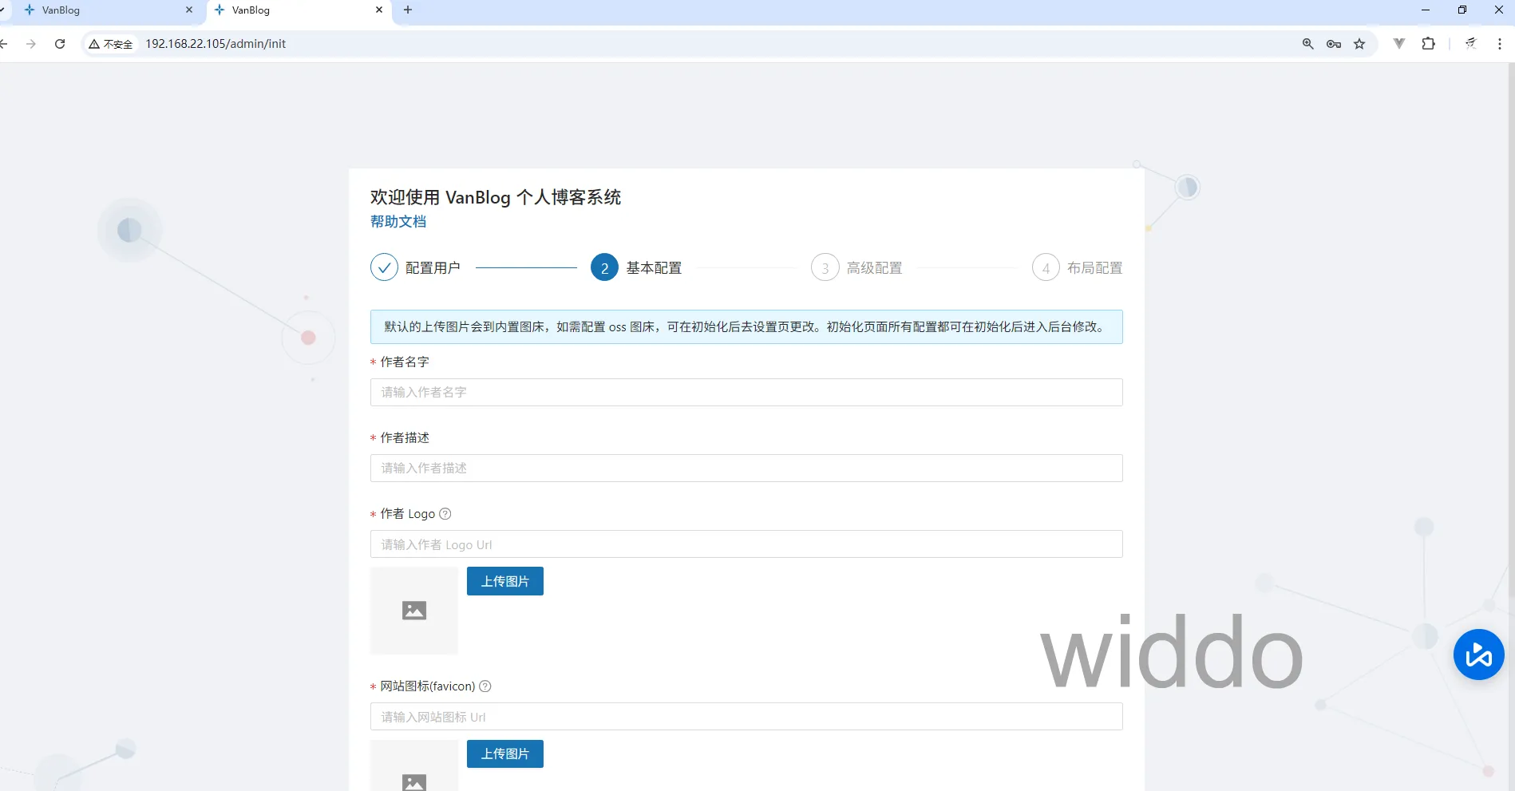
Task: Click the help icon next to 网站图标(favicon)
Action: pyautogui.click(x=485, y=686)
